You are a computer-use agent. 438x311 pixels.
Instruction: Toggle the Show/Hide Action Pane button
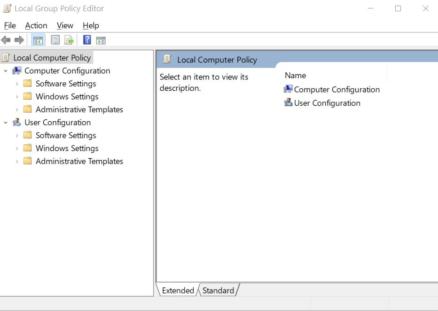(101, 40)
